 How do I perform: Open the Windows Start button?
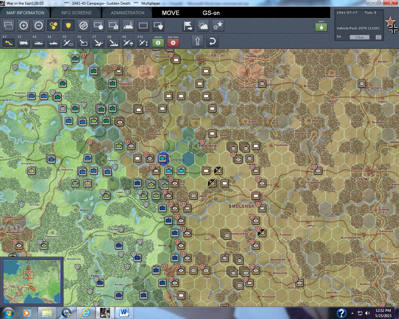point(8,312)
